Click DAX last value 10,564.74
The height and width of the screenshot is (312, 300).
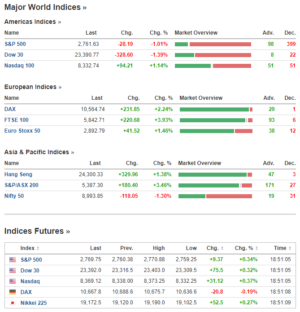coord(93,109)
